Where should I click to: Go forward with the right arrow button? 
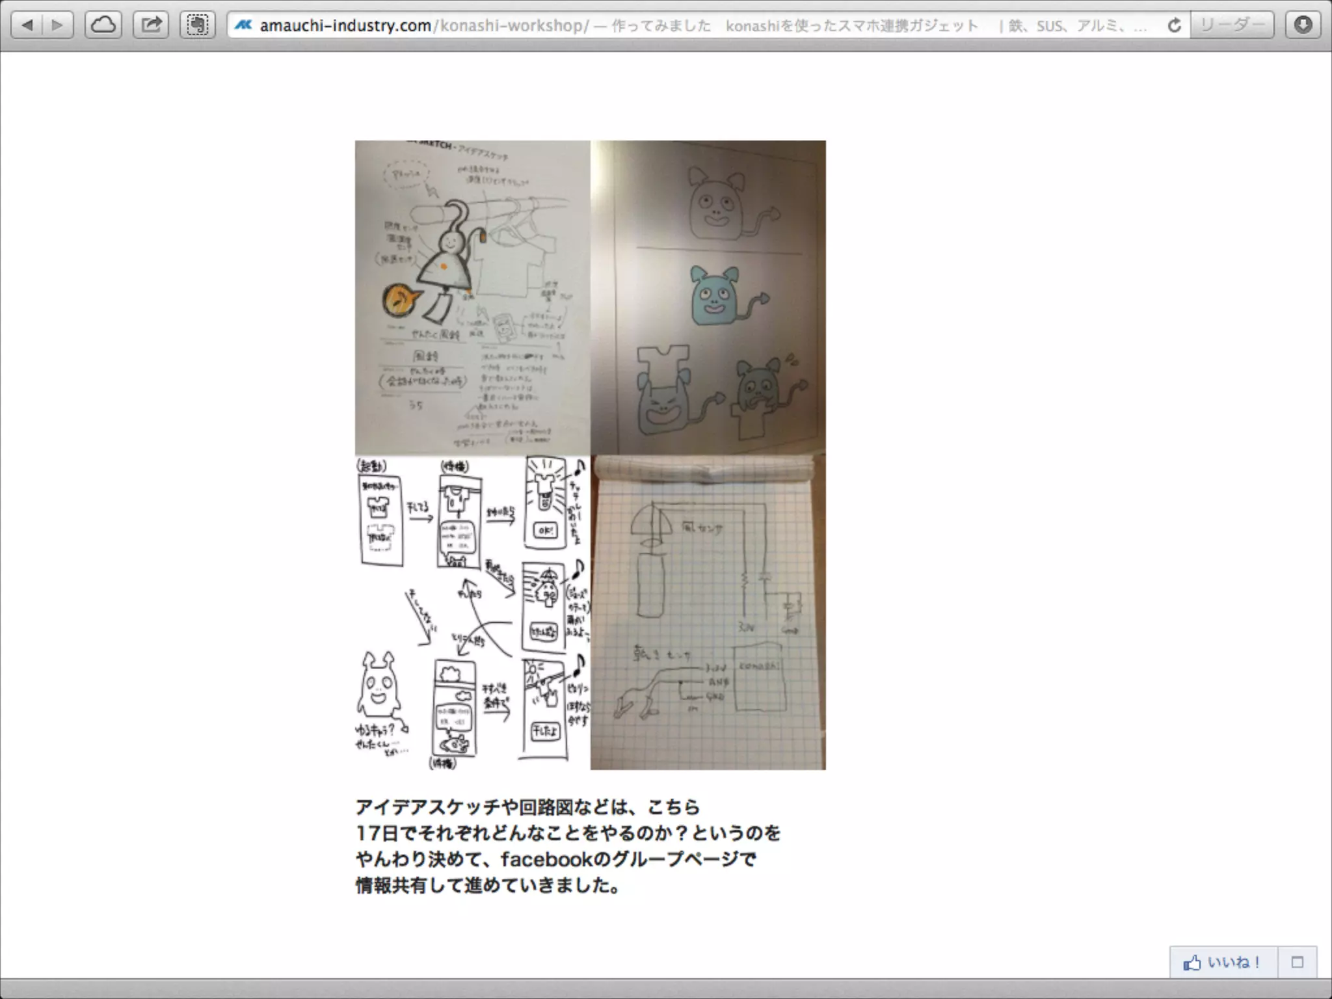coord(58,25)
